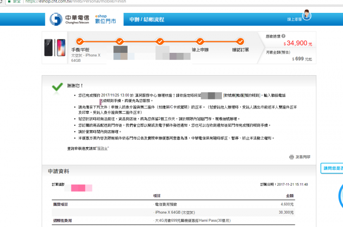This screenshot has height=227, width=343.
Task: Click the monthly fee $699 text
Action: [x=302, y=59]
